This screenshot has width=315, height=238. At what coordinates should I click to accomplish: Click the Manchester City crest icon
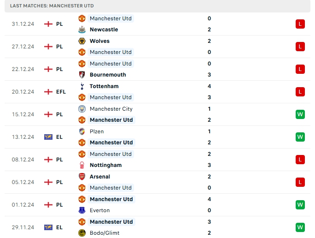click(82, 109)
